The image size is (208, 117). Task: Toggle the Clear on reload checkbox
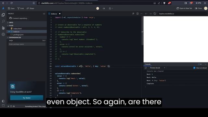coord(194,68)
